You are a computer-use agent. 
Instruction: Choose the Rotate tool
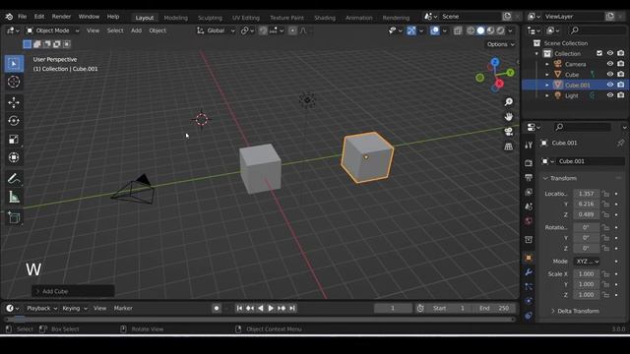click(14, 121)
